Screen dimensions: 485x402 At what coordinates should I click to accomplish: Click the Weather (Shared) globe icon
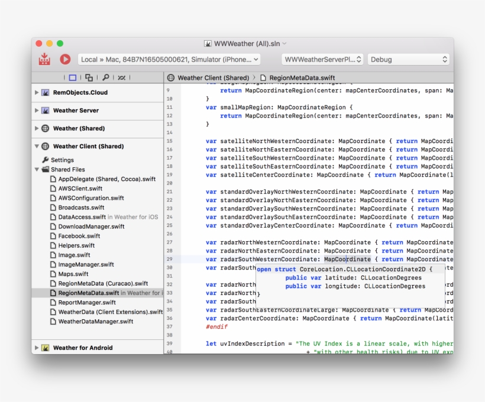tap(45, 128)
